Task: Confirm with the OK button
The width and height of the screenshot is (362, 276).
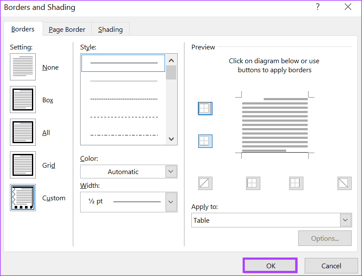Action: (270, 266)
